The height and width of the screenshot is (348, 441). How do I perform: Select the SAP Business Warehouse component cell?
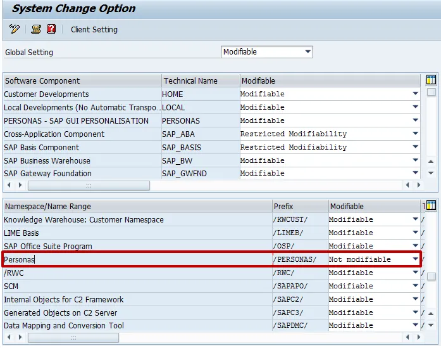click(82, 160)
